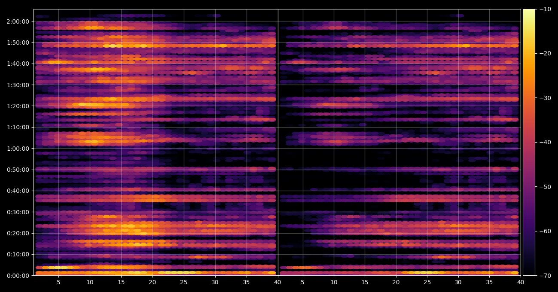Select the 1:00:00 time tick
This screenshot has height=292, width=558.
coord(18,149)
